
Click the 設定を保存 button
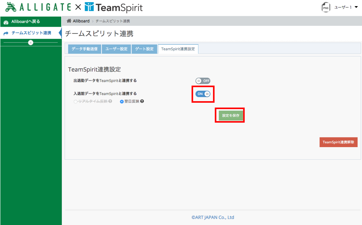pyautogui.click(x=231, y=115)
